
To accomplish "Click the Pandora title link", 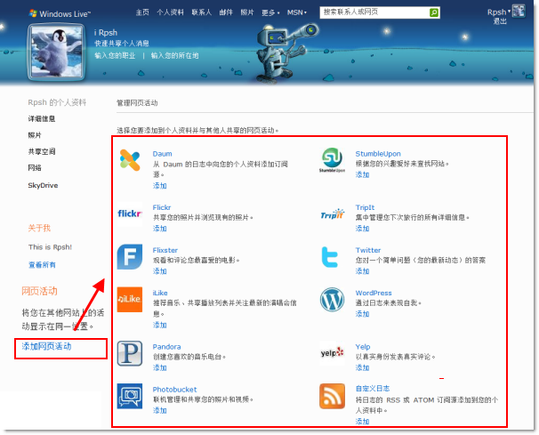I will coord(166,347).
